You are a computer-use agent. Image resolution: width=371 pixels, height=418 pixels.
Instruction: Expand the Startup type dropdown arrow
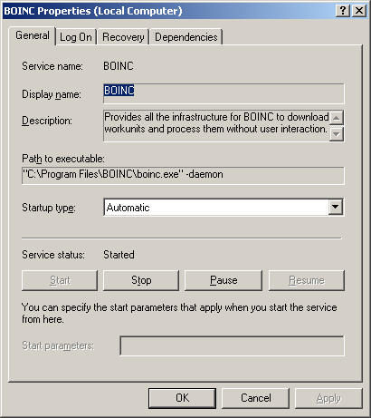(x=335, y=208)
